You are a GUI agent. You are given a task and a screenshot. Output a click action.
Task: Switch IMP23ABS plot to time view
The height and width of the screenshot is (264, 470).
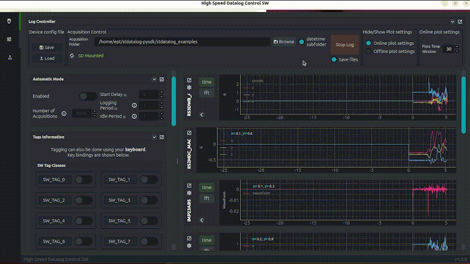[207, 187]
